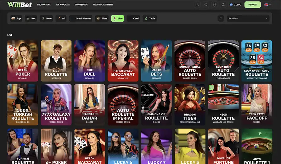Click the header search magnifier icon
The image size is (281, 164).
tap(206, 5)
